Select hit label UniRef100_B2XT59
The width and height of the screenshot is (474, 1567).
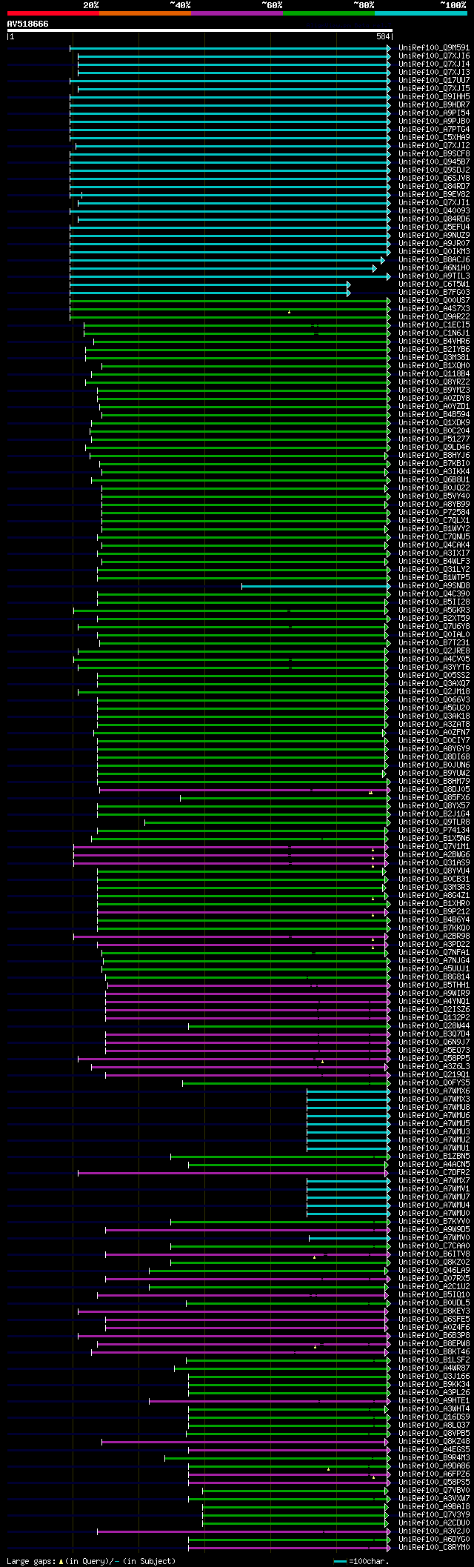tap(434, 619)
